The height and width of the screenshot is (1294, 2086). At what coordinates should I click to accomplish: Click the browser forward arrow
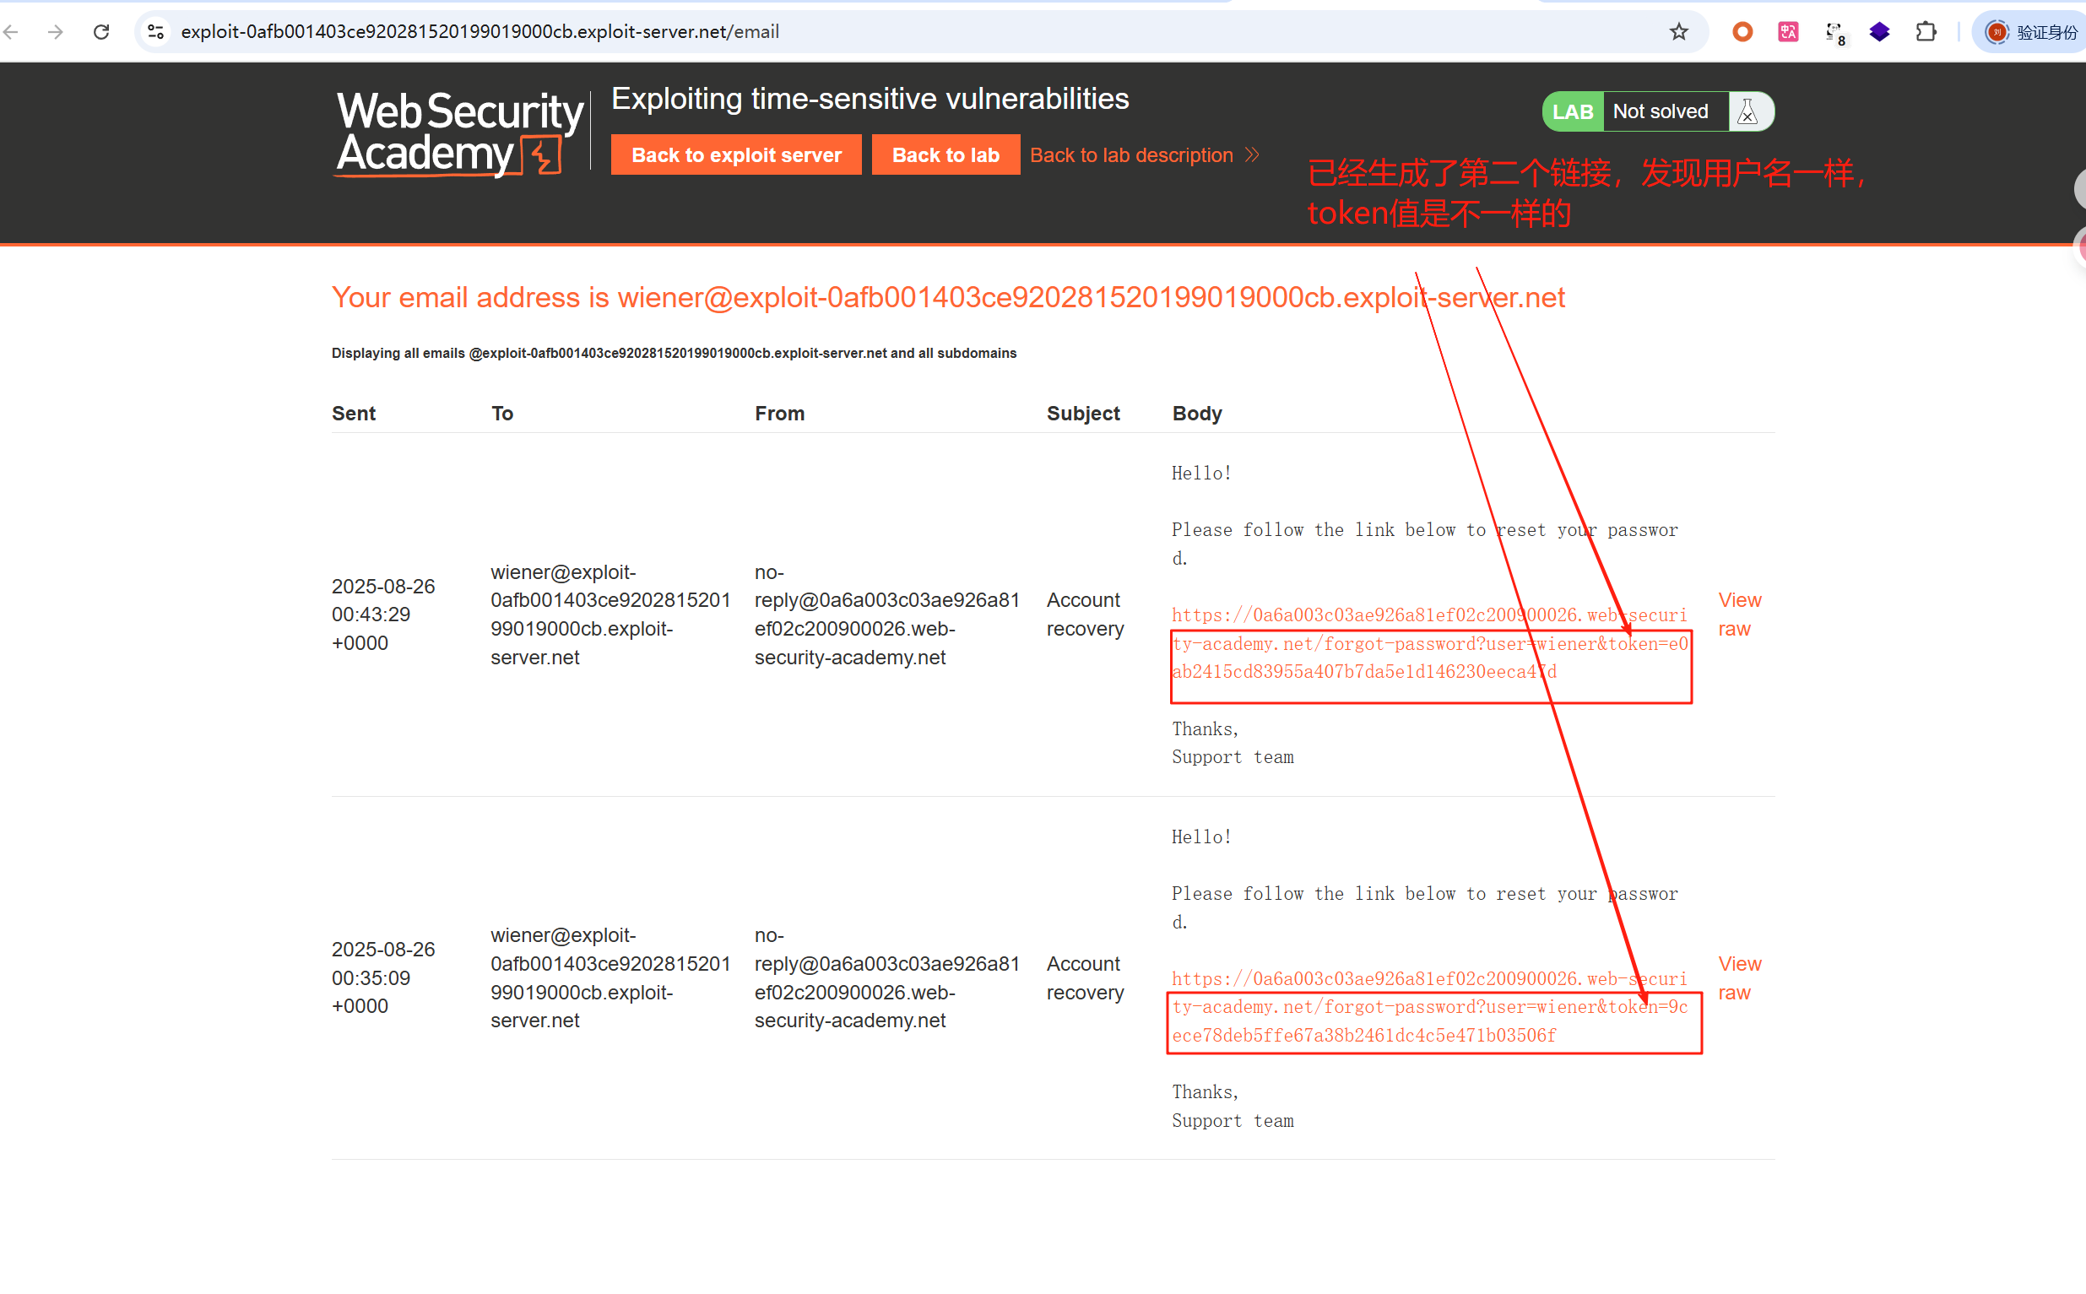[x=56, y=32]
